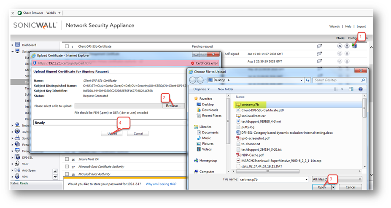Click the Upload button
The image size is (391, 208).
click(112, 133)
